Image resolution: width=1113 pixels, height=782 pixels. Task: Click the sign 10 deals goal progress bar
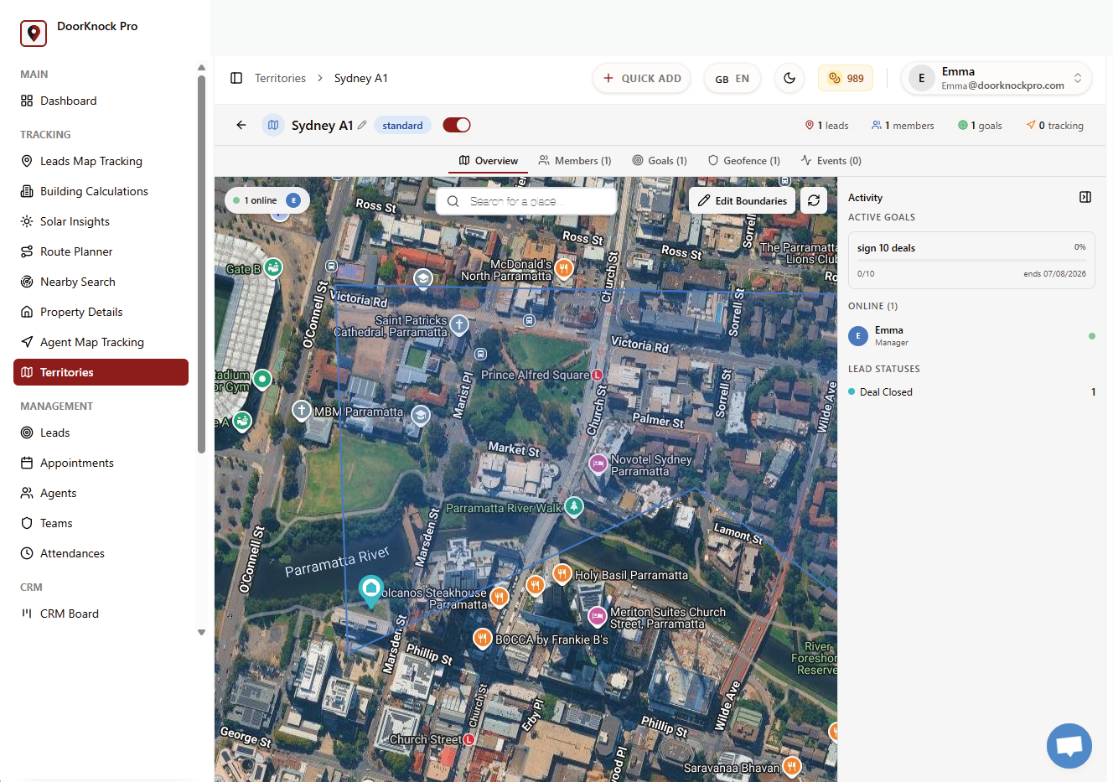(x=971, y=261)
